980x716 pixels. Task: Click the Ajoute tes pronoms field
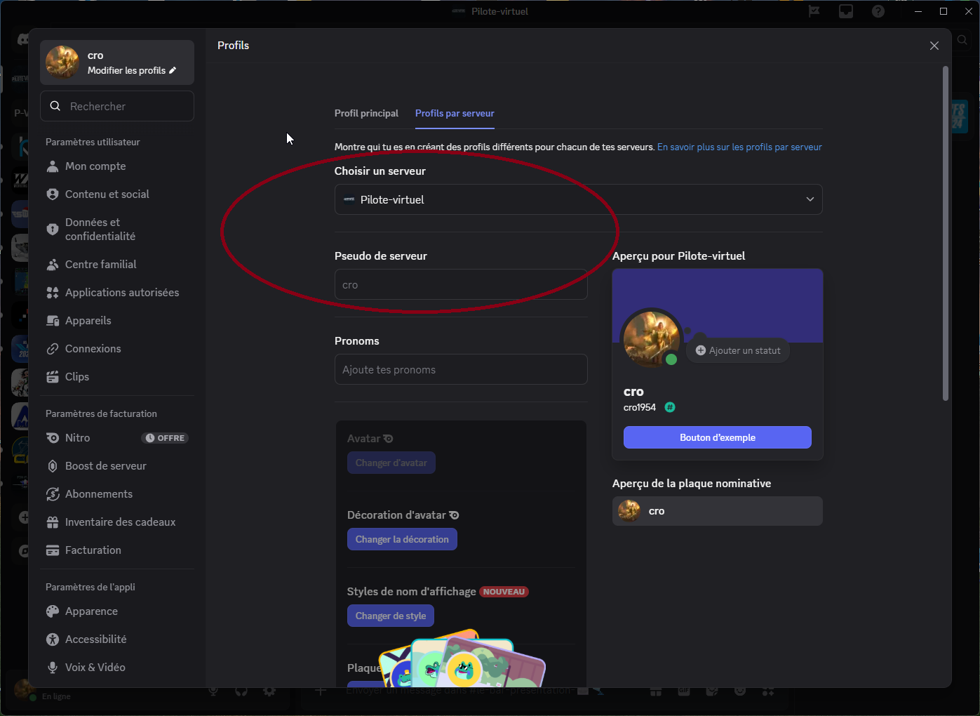pos(460,370)
